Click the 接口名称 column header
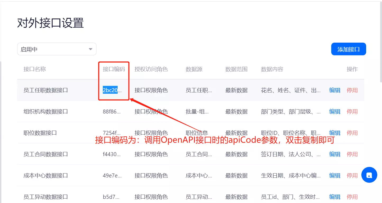Screen dimensions: 382x203 point(35,69)
